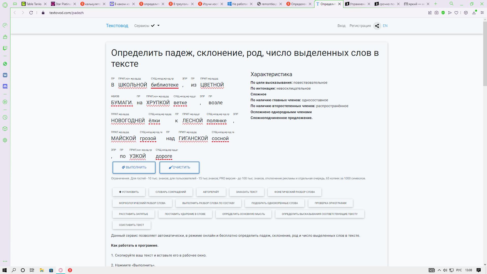Open the downloads icon in the toolbar

pos(474,13)
